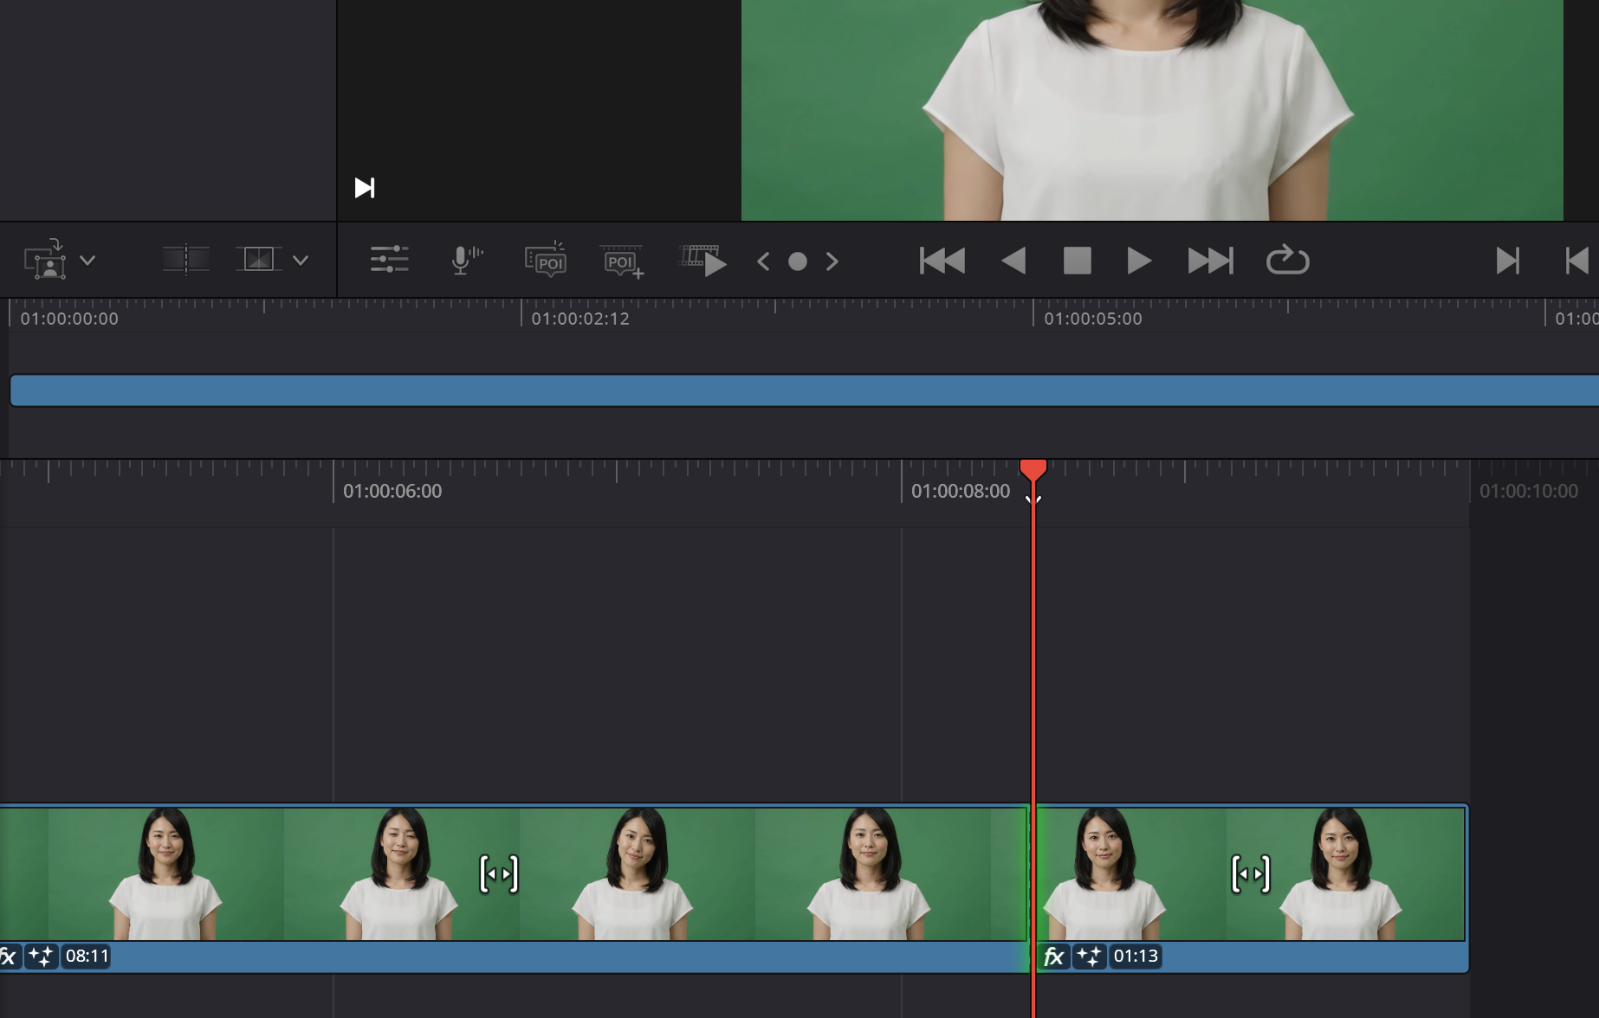Go to previous marker arrow
Image resolution: width=1599 pixels, height=1018 pixels.
(x=763, y=261)
